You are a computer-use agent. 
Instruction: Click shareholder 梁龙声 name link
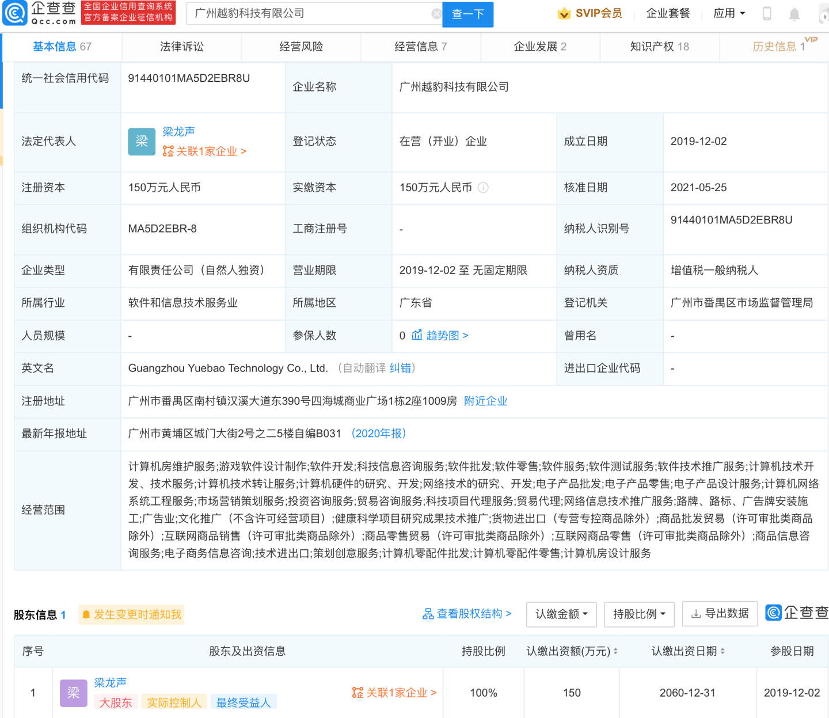click(109, 682)
